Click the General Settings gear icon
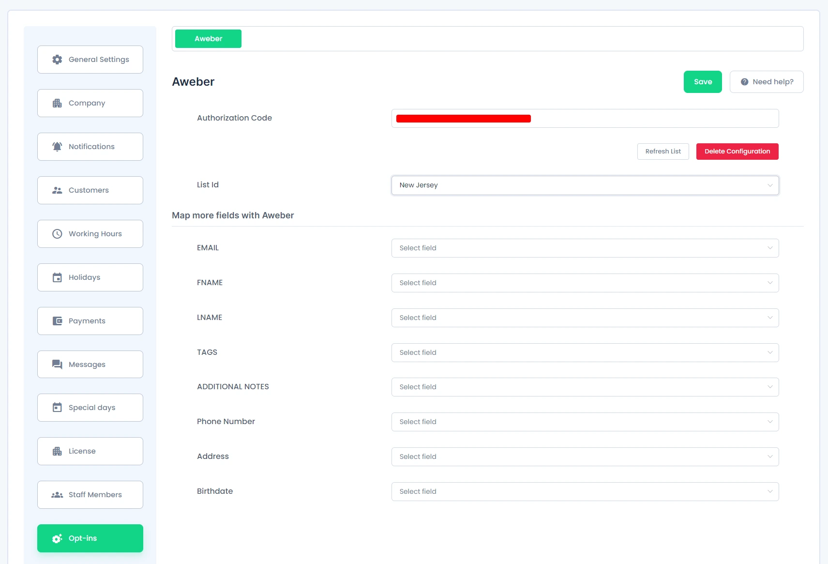Viewport: 828px width, 564px height. [x=57, y=60]
